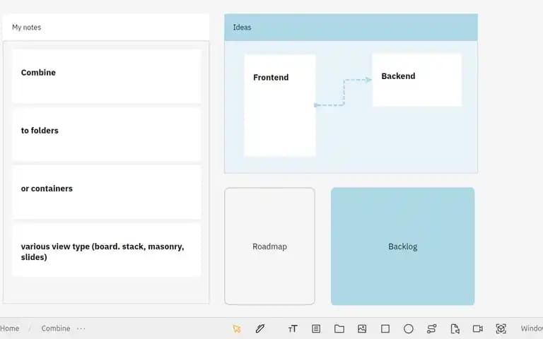Choose the text tool
The width and height of the screenshot is (543, 339).
293,328
